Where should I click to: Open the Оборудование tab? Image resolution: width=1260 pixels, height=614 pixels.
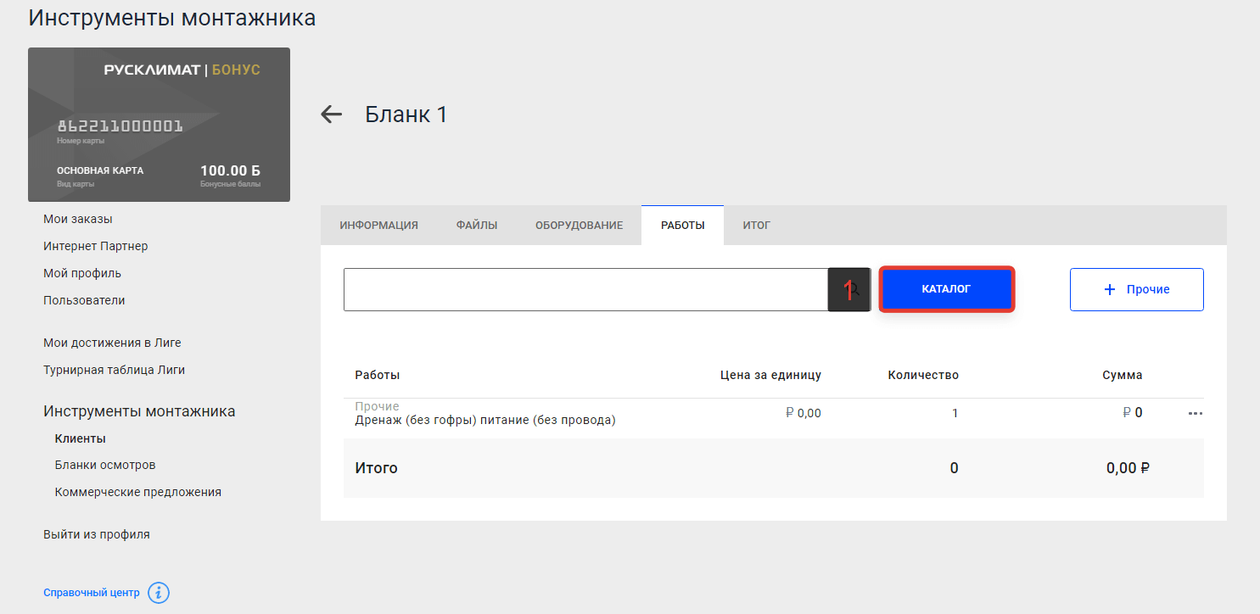[580, 226]
